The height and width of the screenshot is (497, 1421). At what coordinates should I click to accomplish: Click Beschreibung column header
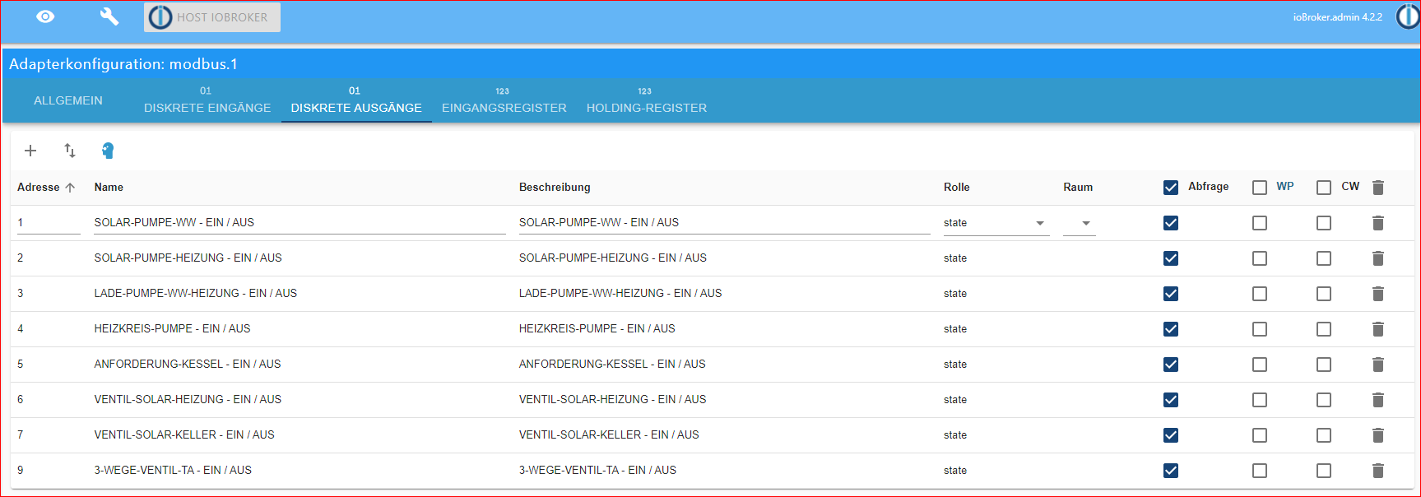click(x=555, y=188)
